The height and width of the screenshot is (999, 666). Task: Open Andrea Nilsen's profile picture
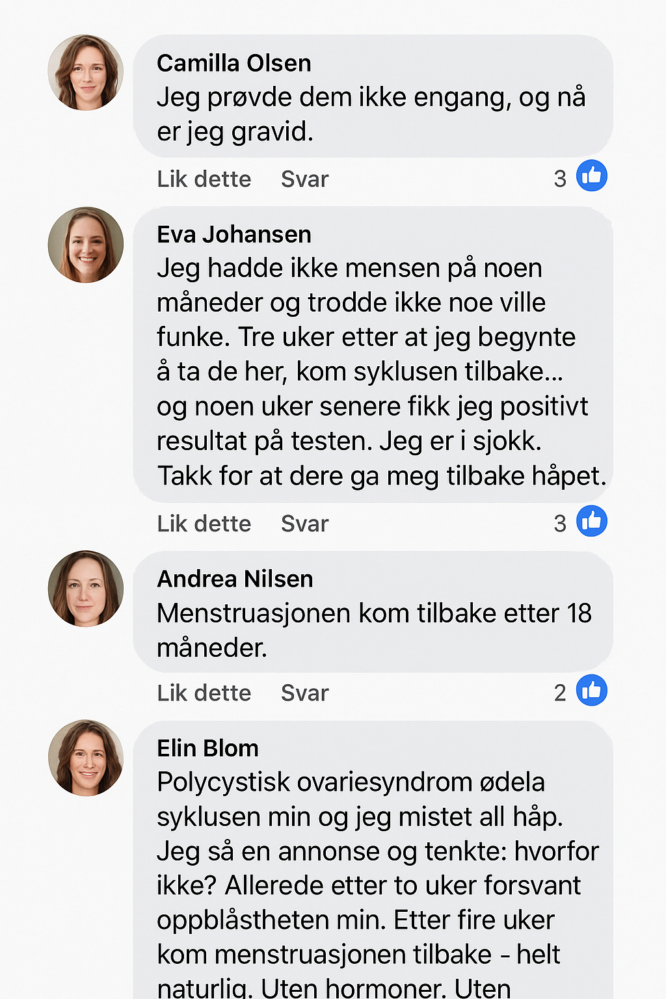tap(86, 589)
